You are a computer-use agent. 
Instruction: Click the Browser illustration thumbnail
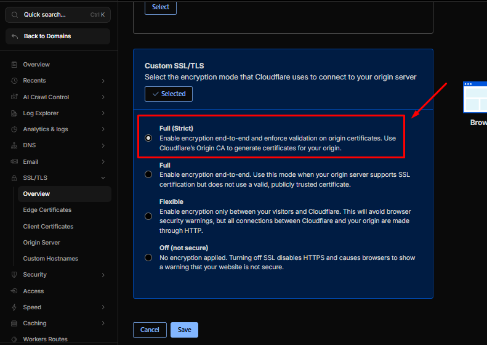point(475,97)
